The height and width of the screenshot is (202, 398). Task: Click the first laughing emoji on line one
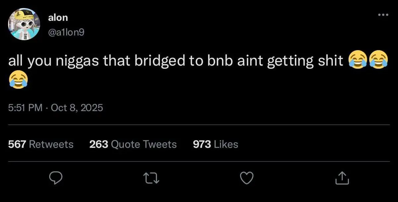(x=356, y=61)
